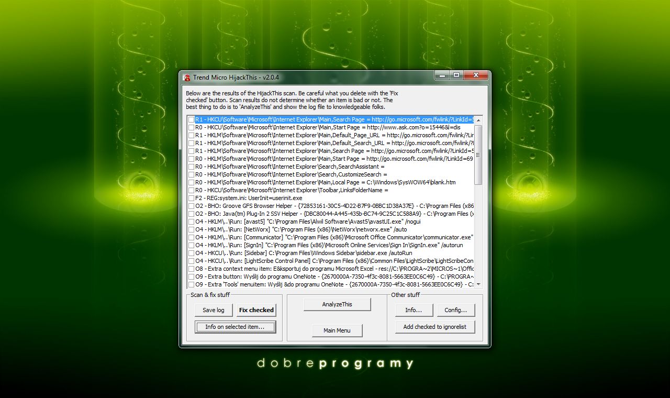Screen dimensions: 670x398
Task: Check the Sidebar autoRun entry checkbox
Action: pyautogui.click(x=192, y=253)
